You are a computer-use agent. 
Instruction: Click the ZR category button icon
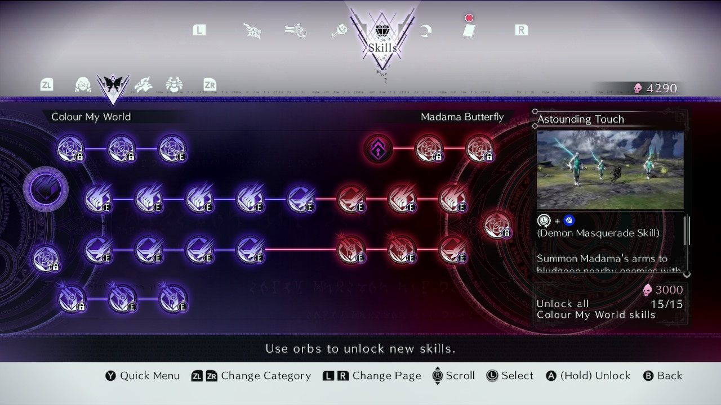click(210, 85)
